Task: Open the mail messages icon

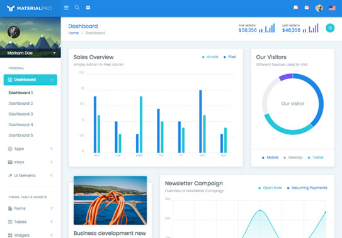Action: pyautogui.click(x=307, y=8)
